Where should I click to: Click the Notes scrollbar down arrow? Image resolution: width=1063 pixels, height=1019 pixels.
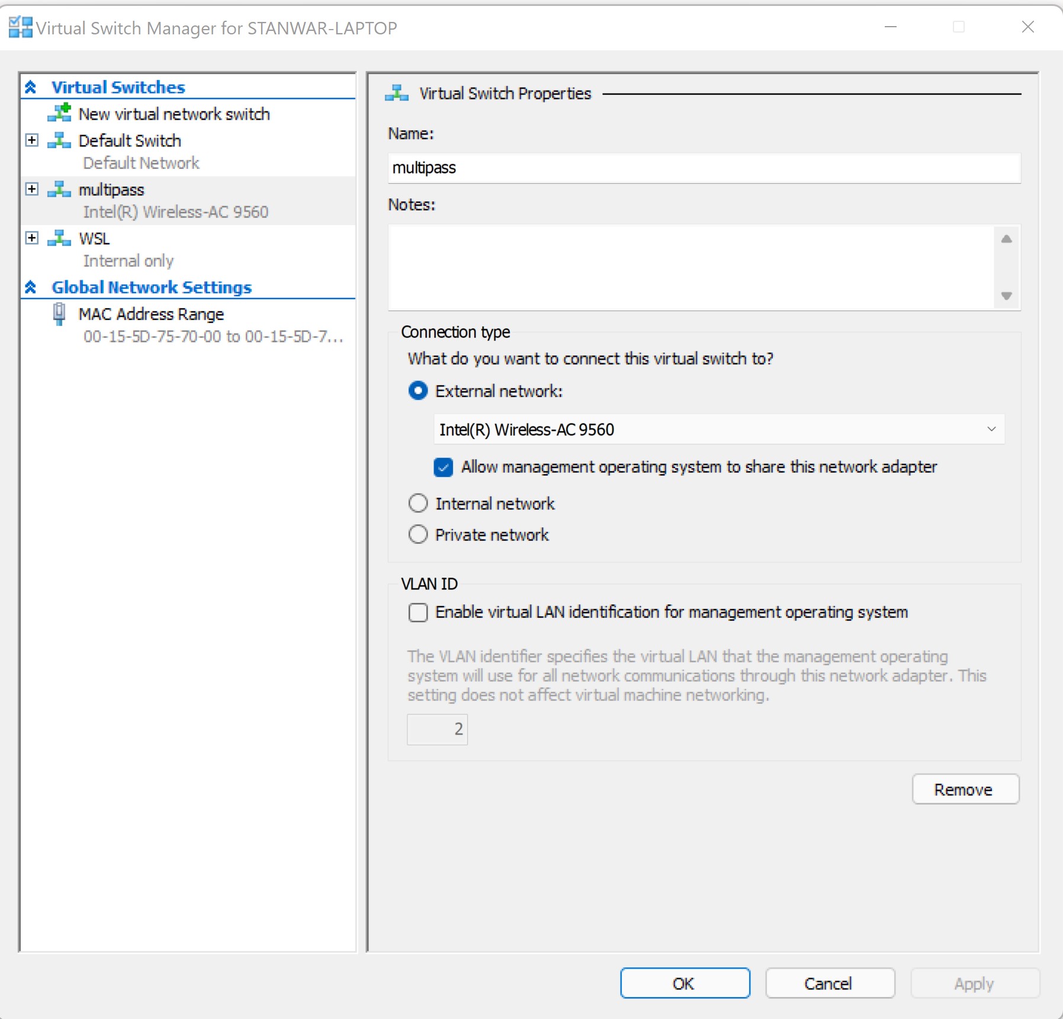(x=1006, y=296)
